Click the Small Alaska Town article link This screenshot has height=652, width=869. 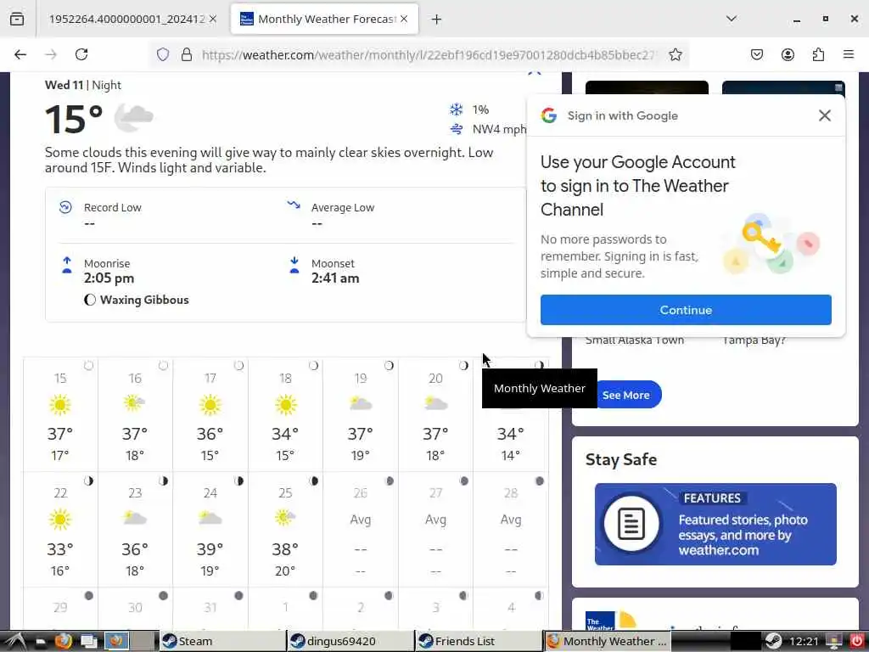click(x=635, y=340)
